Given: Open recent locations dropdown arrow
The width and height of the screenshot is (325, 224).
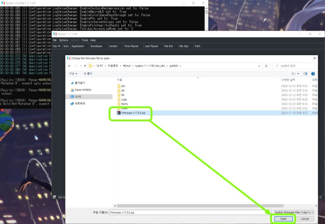Looking at the screenshot, I should [80, 66].
